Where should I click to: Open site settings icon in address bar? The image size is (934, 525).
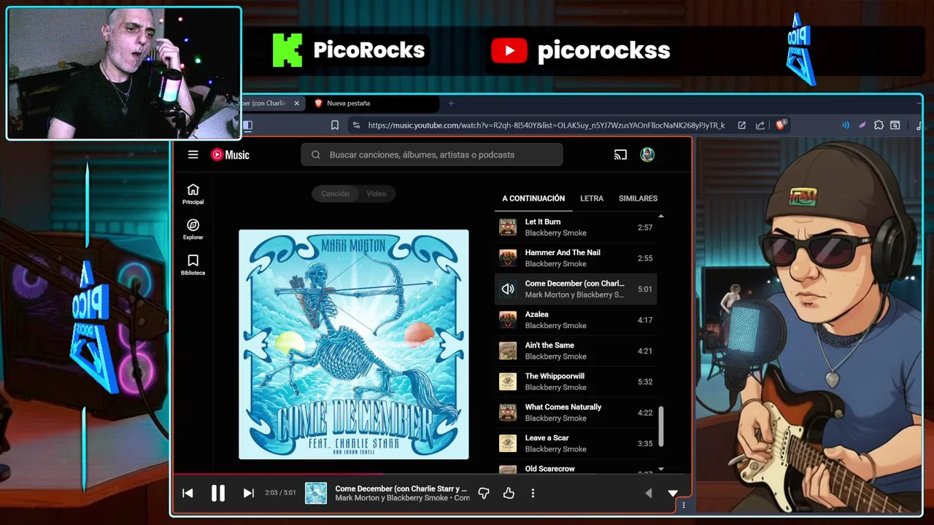click(x=356, y=125)
